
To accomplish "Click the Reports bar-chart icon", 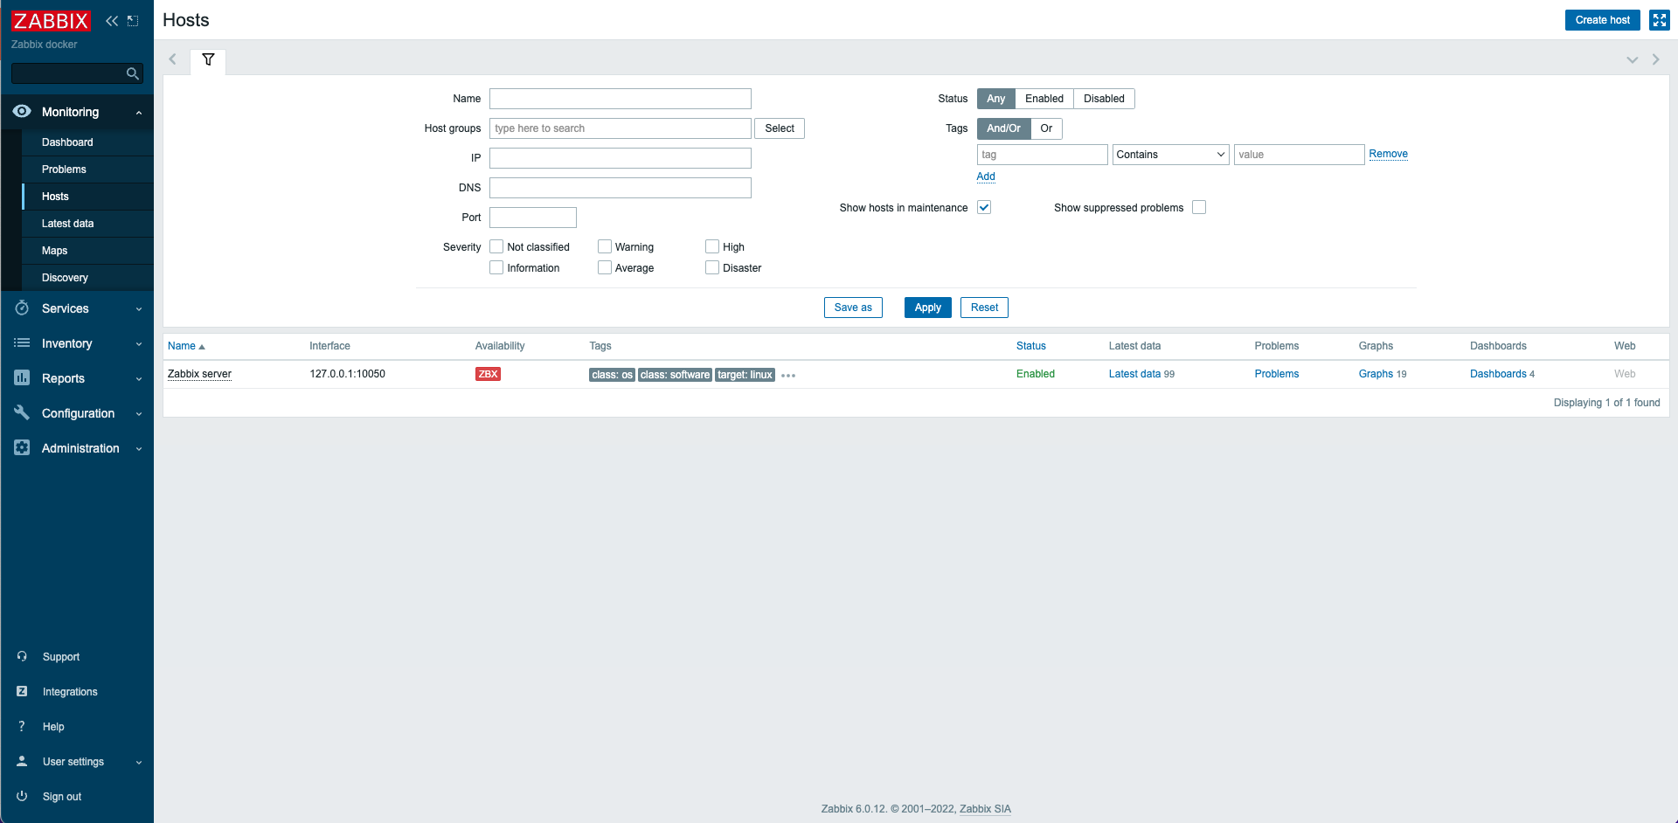I will pos(21,377).
